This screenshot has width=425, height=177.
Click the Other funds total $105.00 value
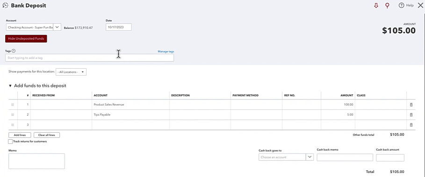pyautogui.click(x=397, y=135)
